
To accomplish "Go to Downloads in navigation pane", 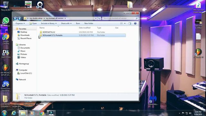I will tap(25, 35).
